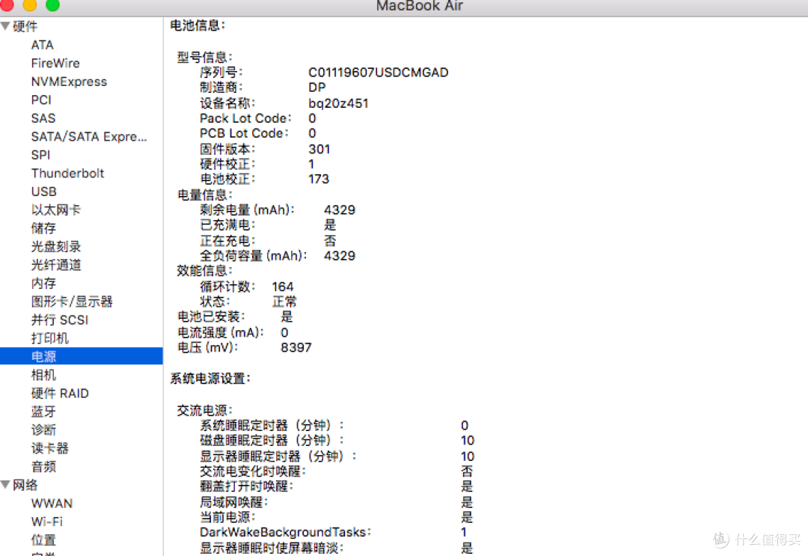Screen dimensions: 808x556
Task: Open 以太网卡 in the sidebar
Action: (55, 210)
